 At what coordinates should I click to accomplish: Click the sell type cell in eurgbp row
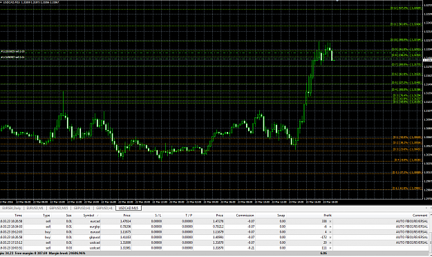click(48, 227)
